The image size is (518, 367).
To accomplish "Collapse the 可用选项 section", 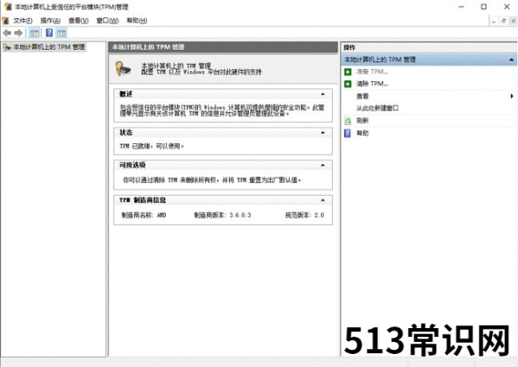I will 323,165.
